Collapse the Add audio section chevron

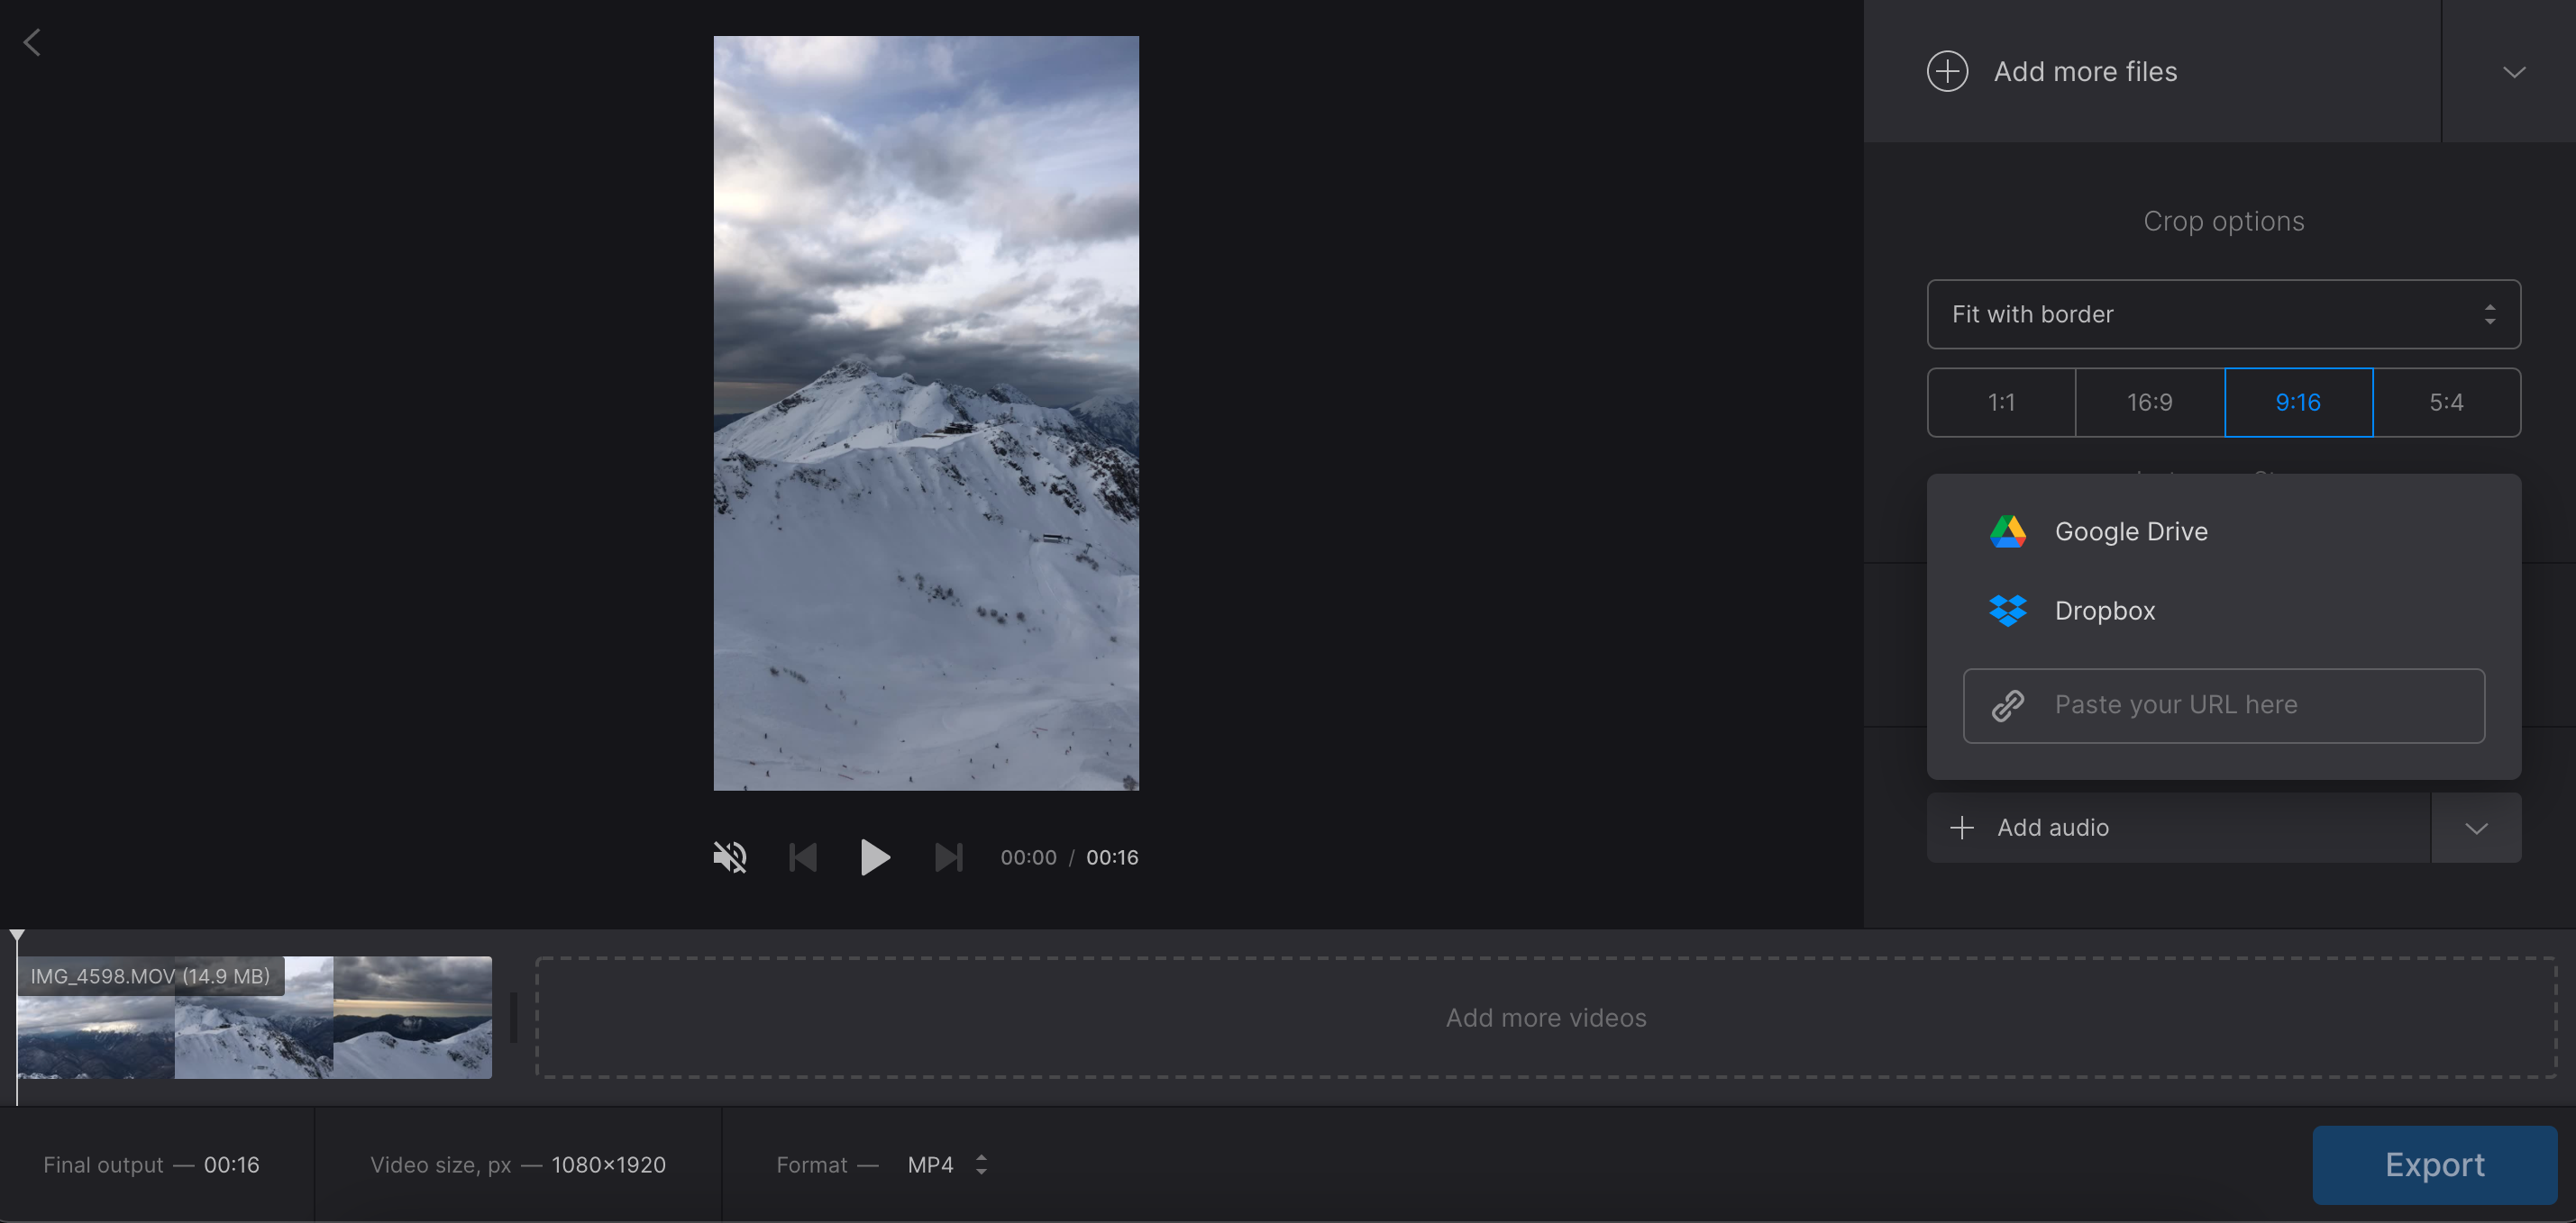pos(2477,828)
